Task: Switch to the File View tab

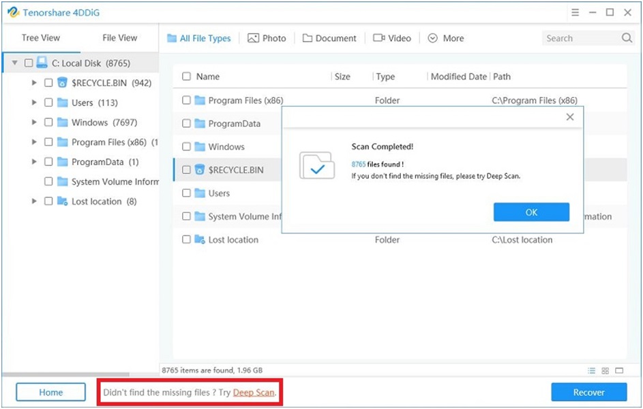Action: (x=119, y=38)
